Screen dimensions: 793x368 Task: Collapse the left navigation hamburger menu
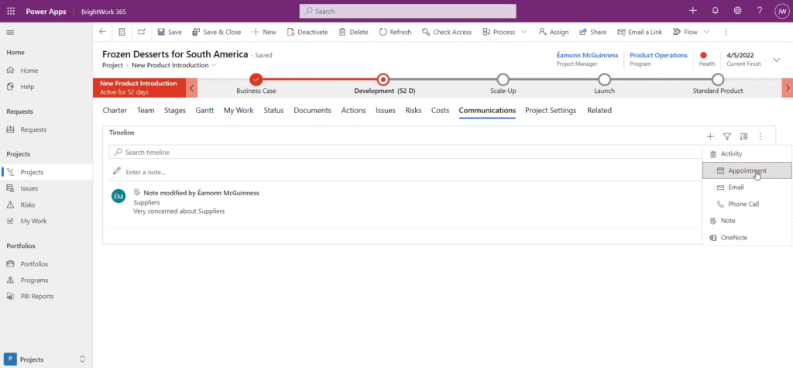(x=11, y=32)
